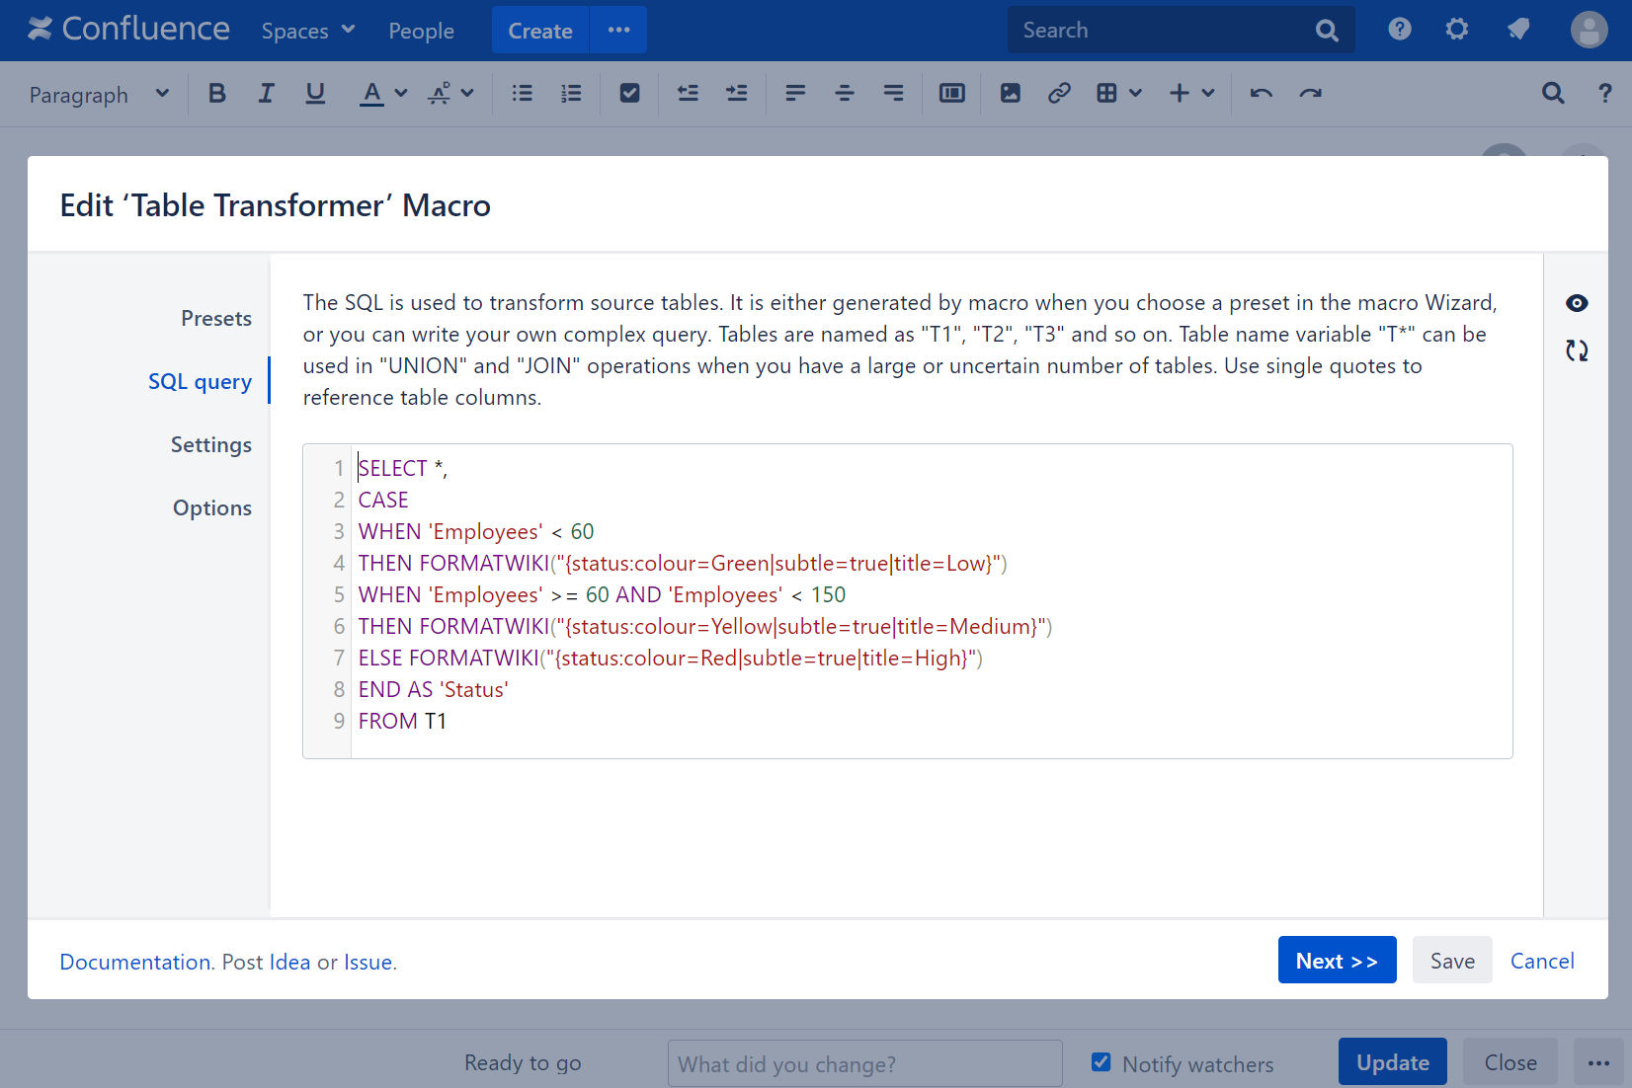Toggle bold formatting in the editor toolbar
1632x1088 pixels.
pyautogui.click(x=217, y=94)
